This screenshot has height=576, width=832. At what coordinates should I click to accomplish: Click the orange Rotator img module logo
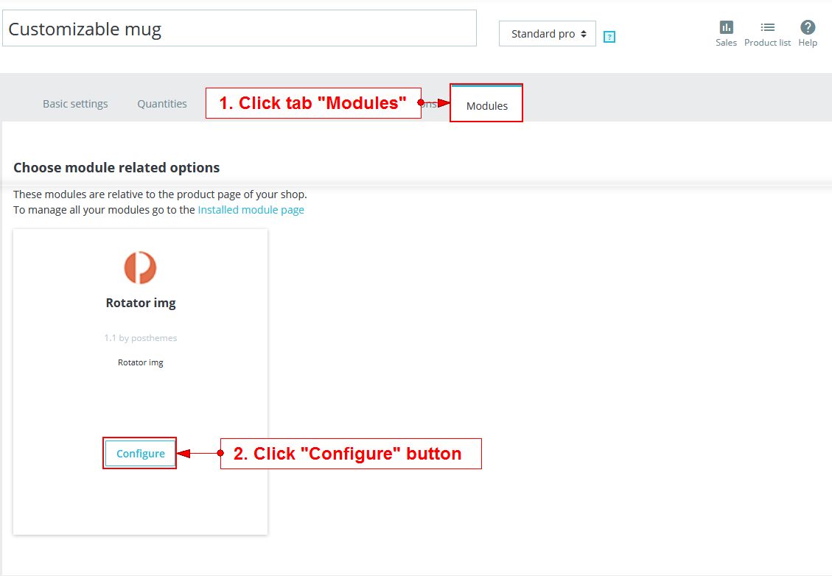140,267
